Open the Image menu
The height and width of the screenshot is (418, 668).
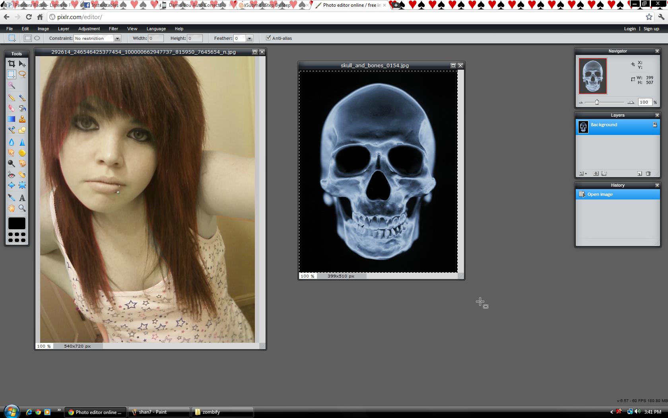click(x=43, y=29)
